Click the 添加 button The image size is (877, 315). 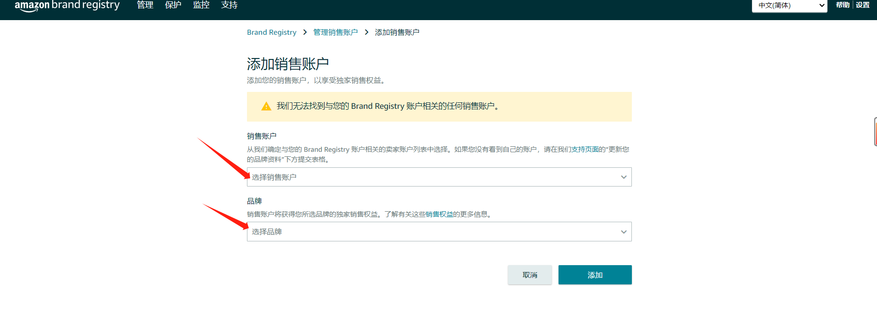pos(595,275)
